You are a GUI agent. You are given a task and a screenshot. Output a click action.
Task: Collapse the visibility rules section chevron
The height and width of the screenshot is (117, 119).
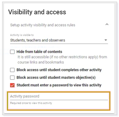click(107, 25)
